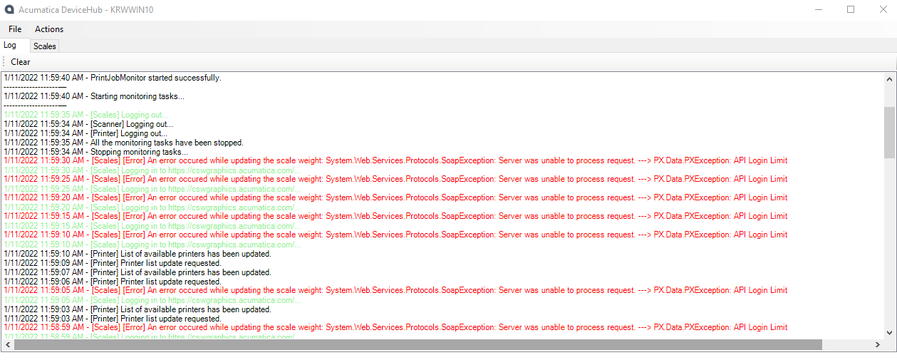This screenshot has height=360, width=897.
Task: Select 'All the monitoring tasks have been stopped' line
Action: pyautogui.click(x=123, y=143)
